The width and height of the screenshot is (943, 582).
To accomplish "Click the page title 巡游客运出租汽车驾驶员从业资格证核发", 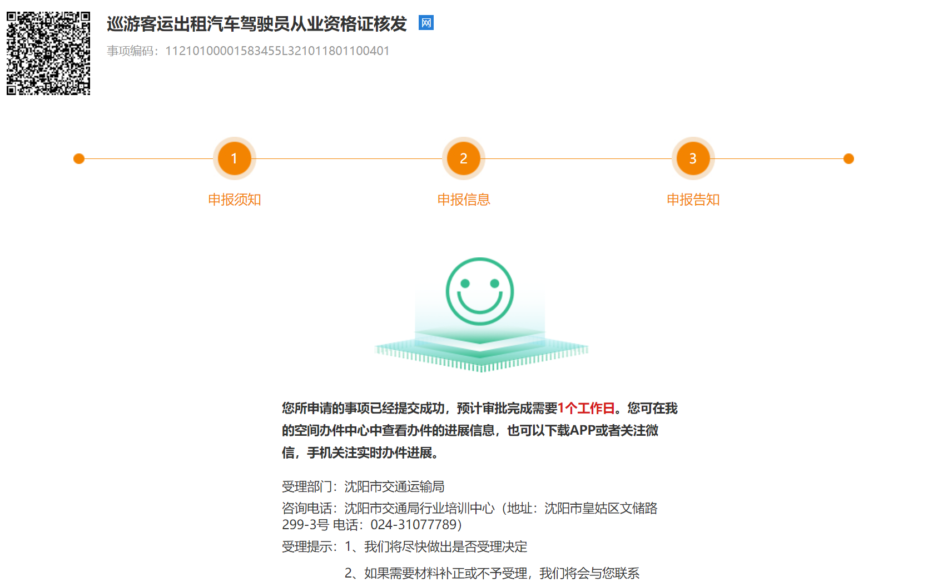I will coord(256,24).
